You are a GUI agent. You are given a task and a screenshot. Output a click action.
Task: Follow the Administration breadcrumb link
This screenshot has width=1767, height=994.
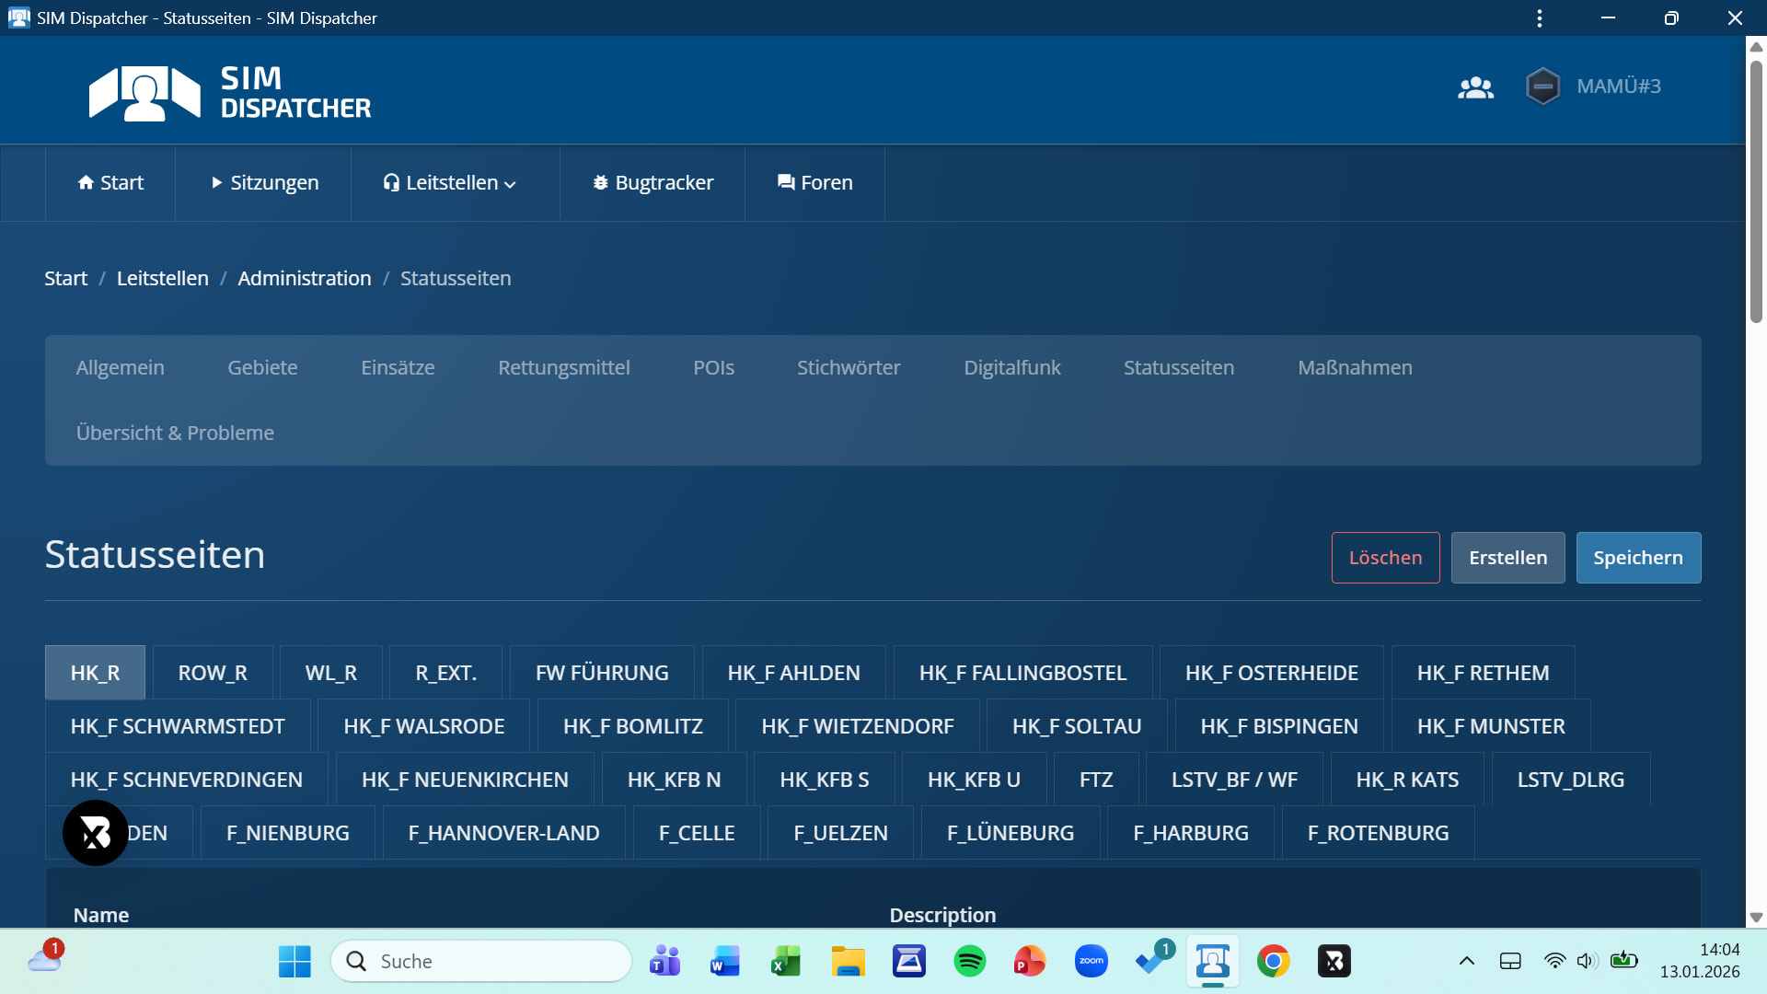point(304,279)
